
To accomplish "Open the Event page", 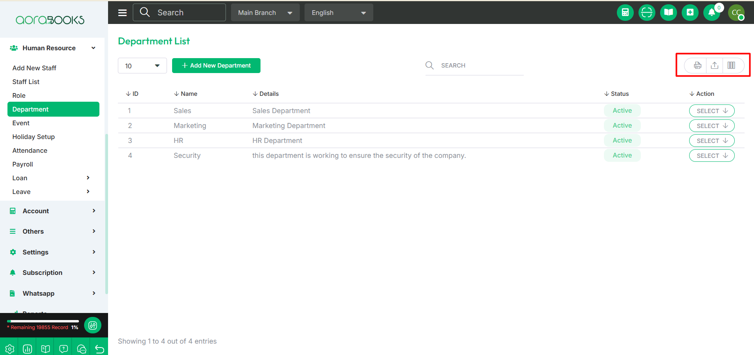I will (x=21, y=123).
